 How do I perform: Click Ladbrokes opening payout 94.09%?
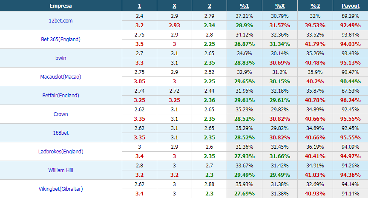[351, 147]
